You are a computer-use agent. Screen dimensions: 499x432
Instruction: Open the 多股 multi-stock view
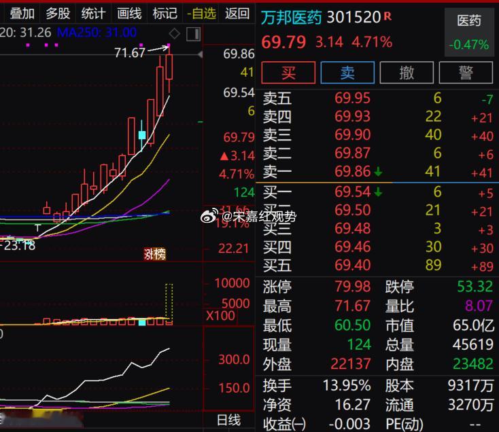tap(58, 14)
